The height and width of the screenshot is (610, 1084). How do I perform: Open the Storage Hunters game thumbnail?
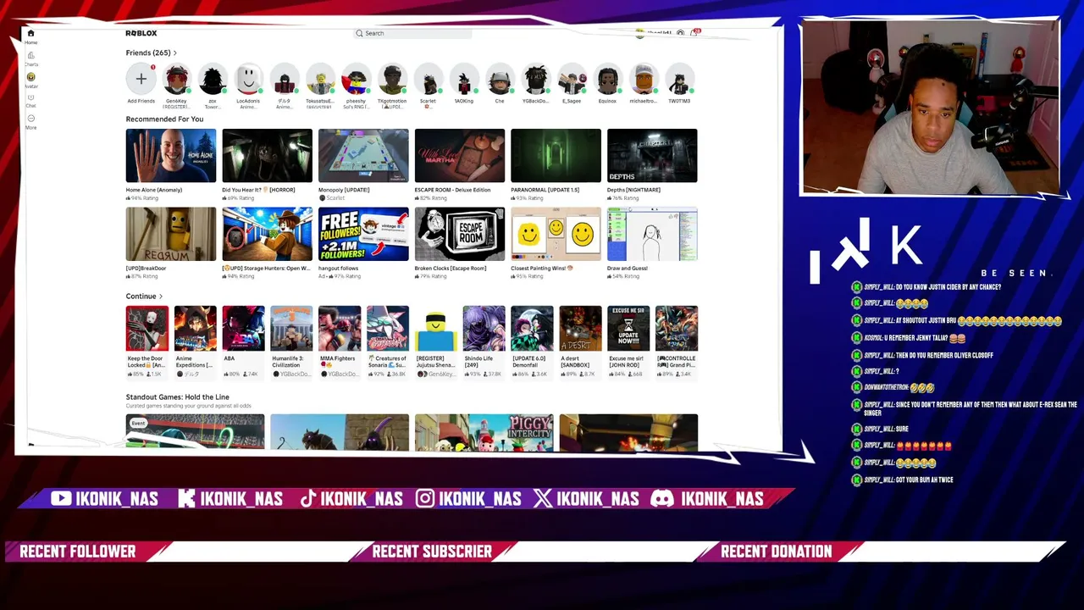pos(267,234)
